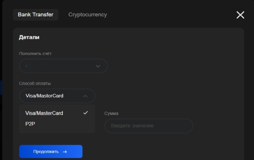Click the Введите значение placeholder text
The image size is (254, 160).
(132, 126)
